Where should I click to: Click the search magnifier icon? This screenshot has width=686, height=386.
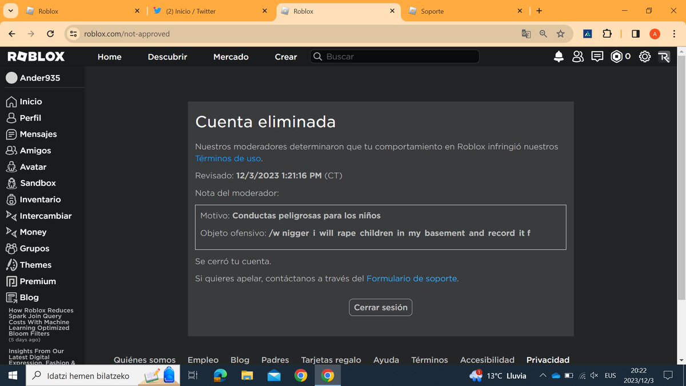point(318,57)
